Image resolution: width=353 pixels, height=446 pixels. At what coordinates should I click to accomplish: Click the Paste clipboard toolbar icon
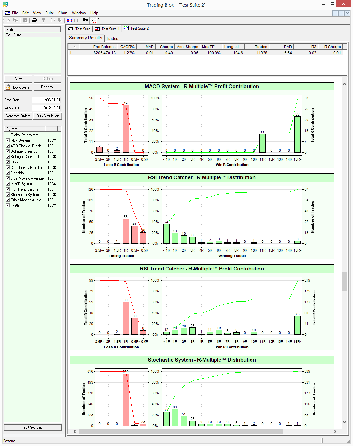(x=25, y=20)
